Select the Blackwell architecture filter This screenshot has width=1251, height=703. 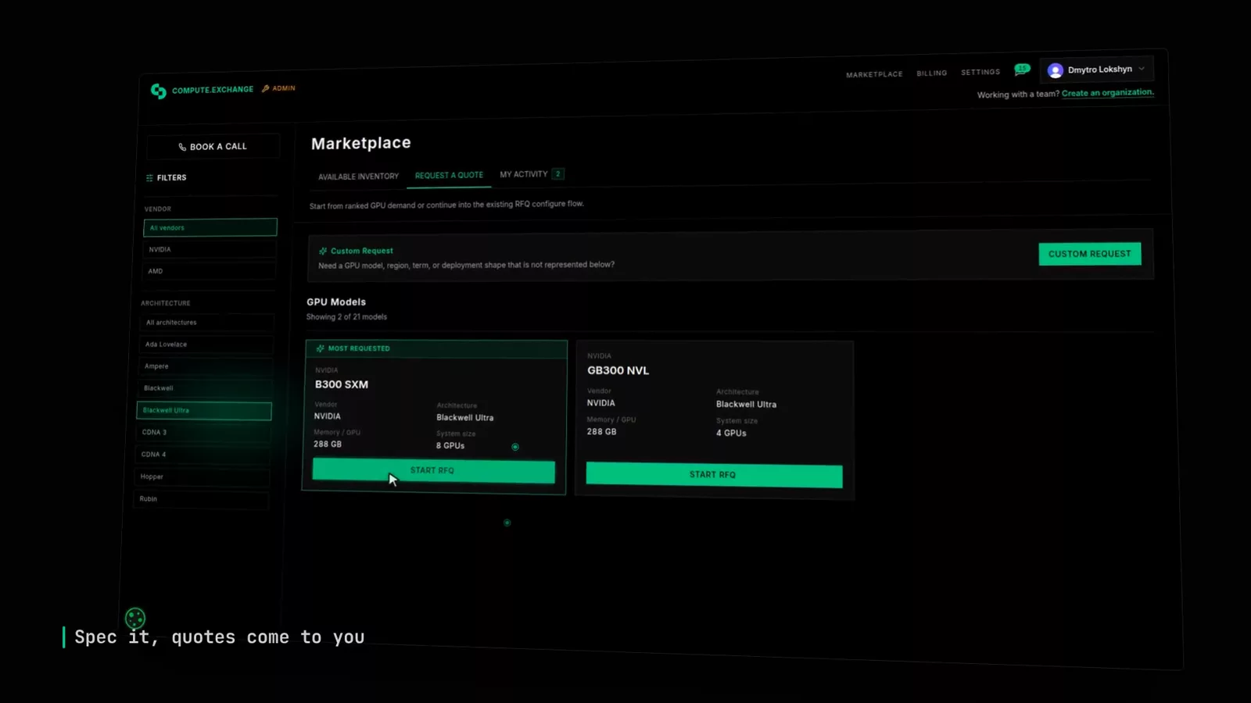pos(205,388)
